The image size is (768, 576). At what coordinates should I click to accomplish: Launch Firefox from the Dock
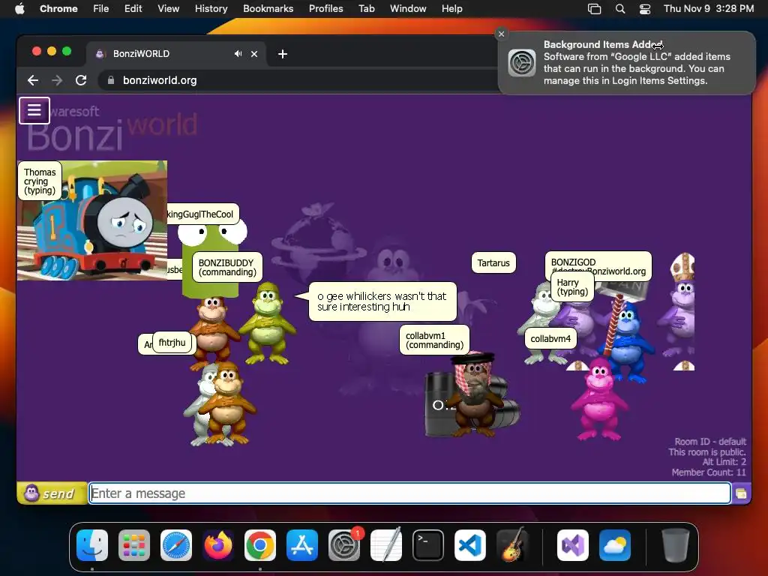point(218,545)
